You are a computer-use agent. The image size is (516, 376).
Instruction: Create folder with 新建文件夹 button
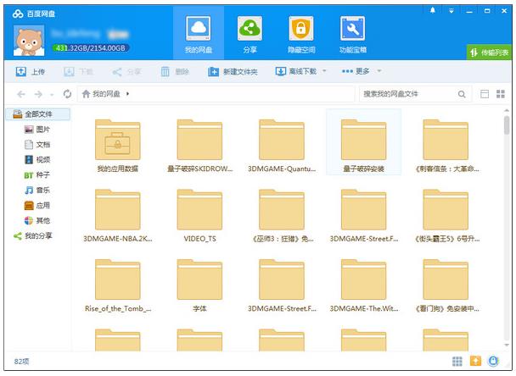[x=233, y=71]
